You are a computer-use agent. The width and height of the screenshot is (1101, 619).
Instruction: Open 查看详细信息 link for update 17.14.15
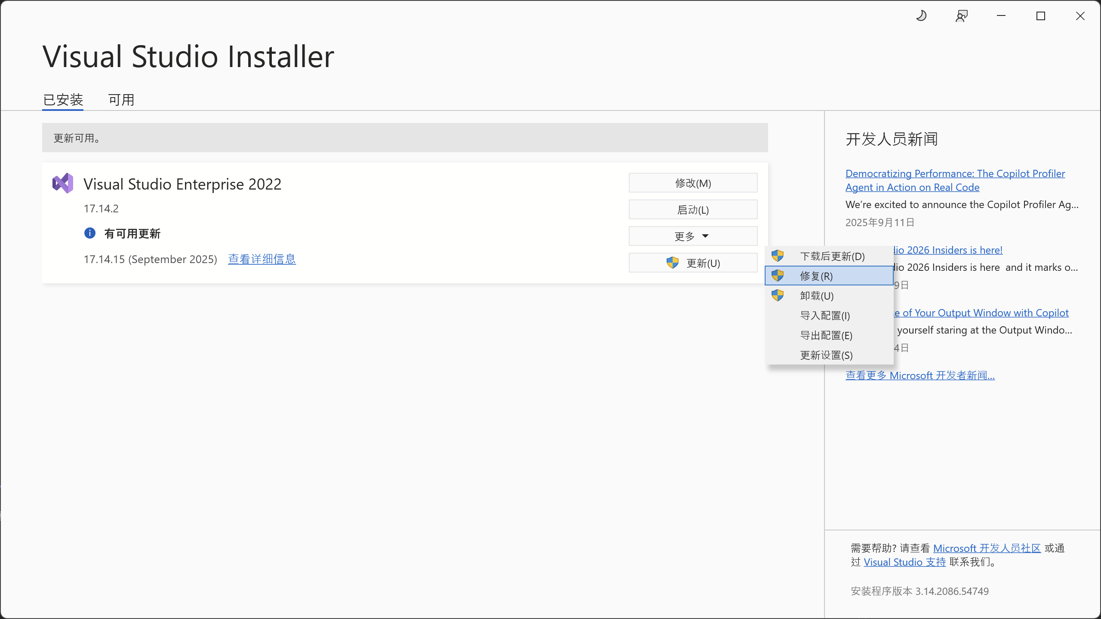click(x=262, y=259)
